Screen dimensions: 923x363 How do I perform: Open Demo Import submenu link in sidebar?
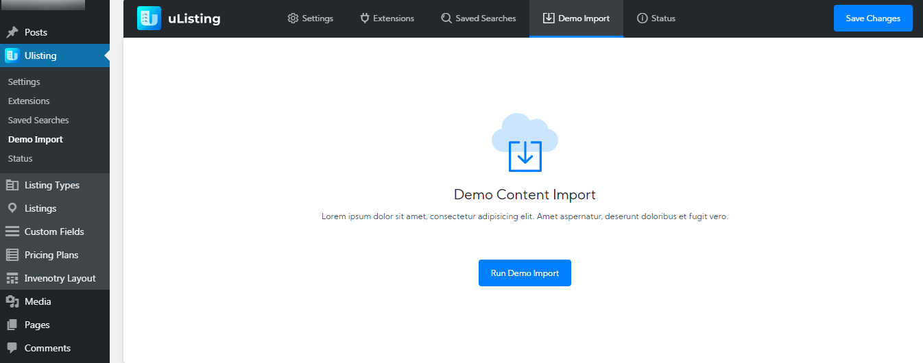[x=36, y=139]
